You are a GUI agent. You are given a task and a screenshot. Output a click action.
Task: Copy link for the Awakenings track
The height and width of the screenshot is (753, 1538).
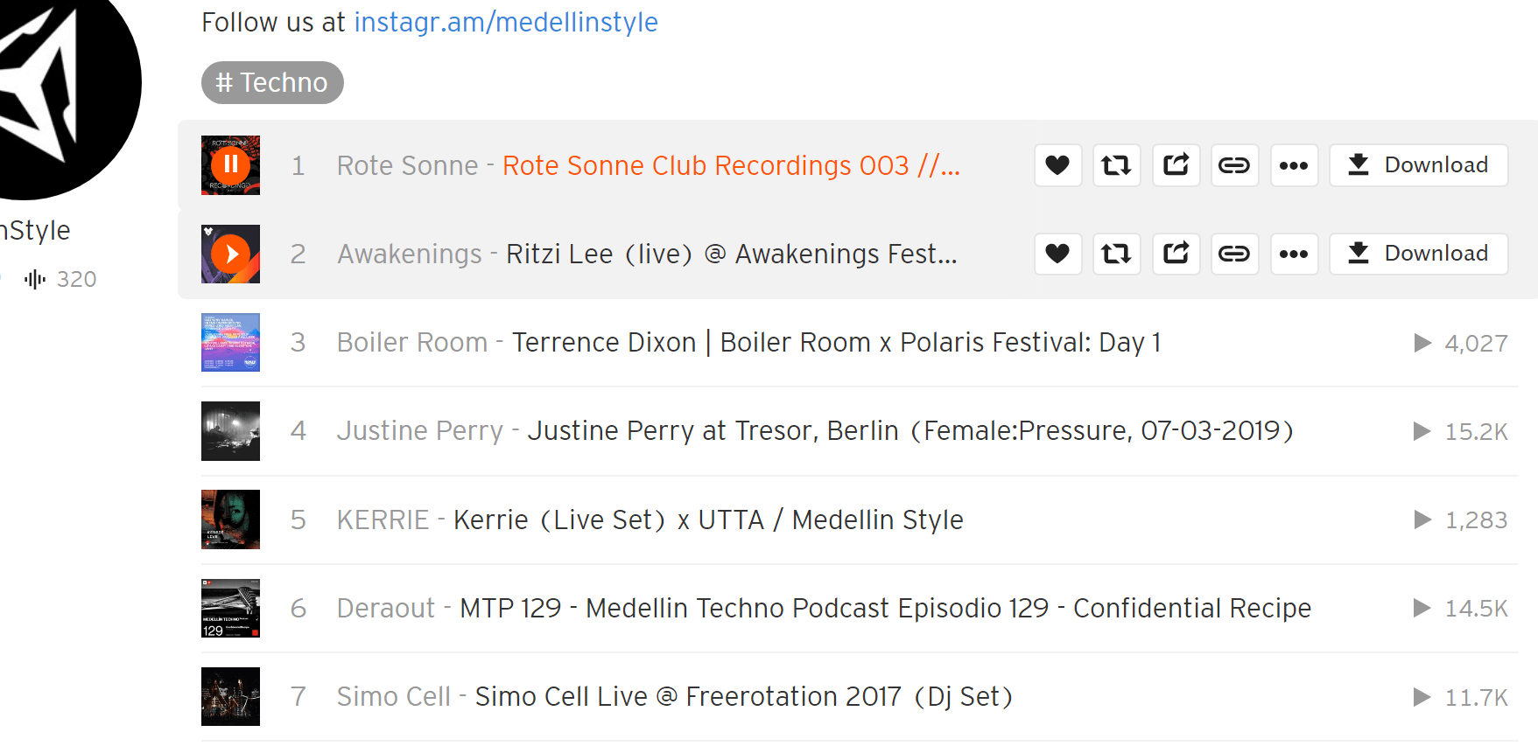(x=1234, y=254)
